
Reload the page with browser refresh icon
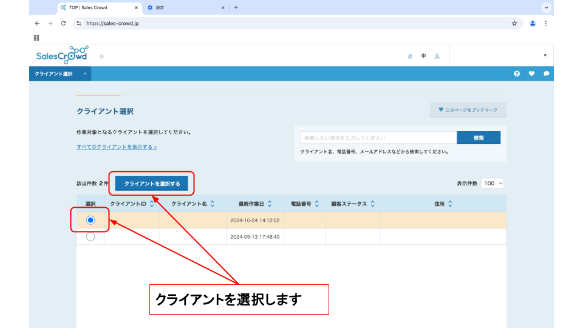pos(63,24)
